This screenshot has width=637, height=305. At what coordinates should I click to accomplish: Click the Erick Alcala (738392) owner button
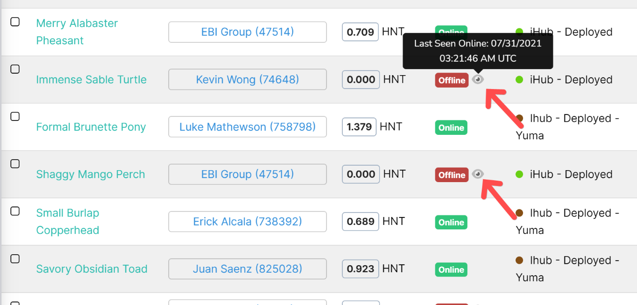[x=247, y=221]
